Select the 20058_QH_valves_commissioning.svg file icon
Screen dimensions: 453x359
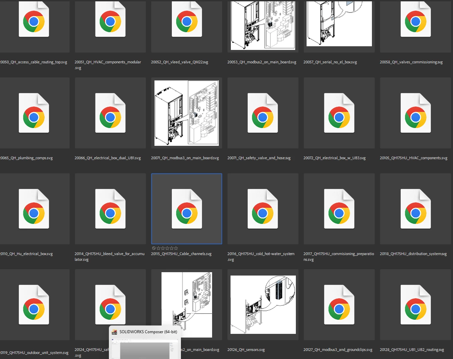coord(415,19)
